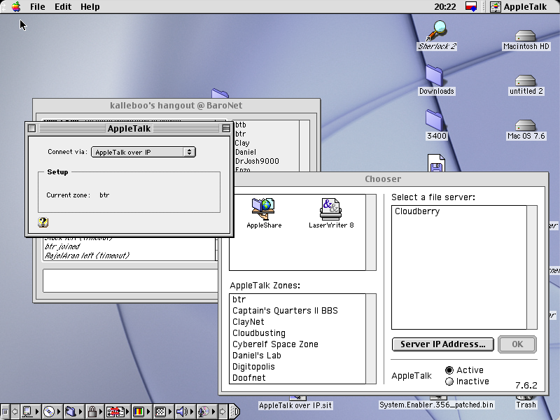Select the Cloudbusting zone
Image resolution: width=560 pixels, height=420 pixels.
pos(297,333)
